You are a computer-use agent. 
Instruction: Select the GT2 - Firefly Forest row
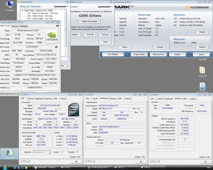point(40,16)
